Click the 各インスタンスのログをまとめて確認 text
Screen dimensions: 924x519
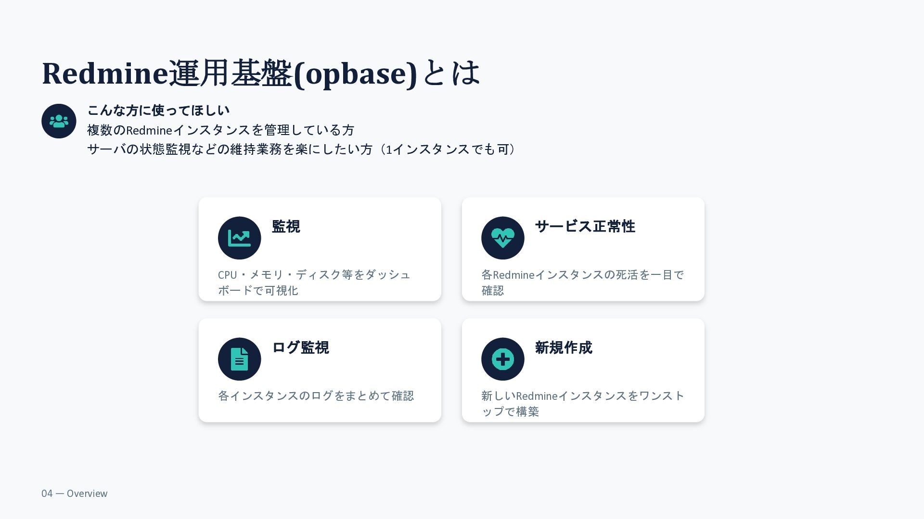tap(316, 395)
